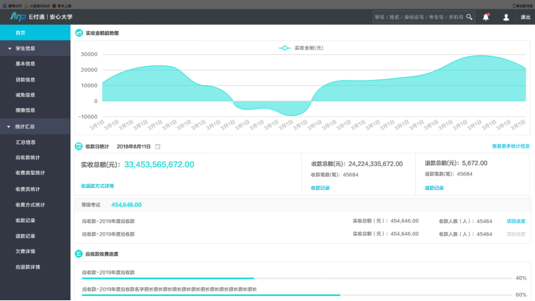535x301 pixels.
Task: Open the 收据款方式详情 link
Action: (x=97, y=186)
